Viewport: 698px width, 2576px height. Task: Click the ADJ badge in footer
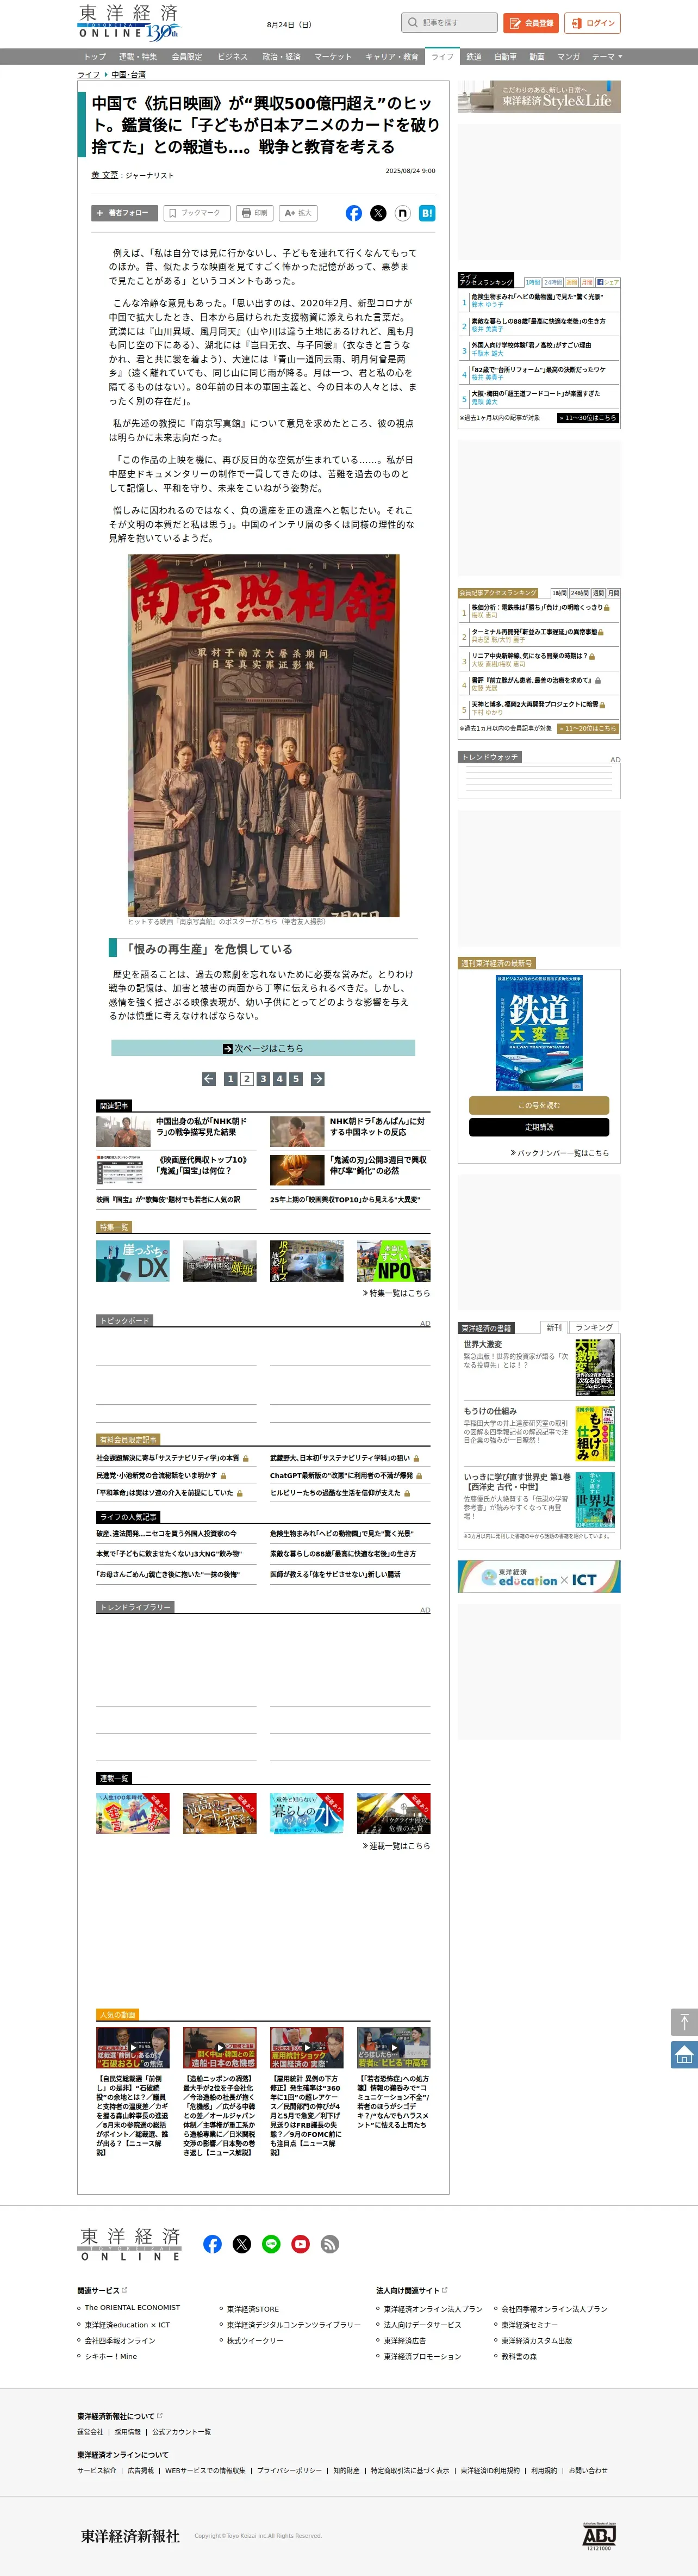coord(599,2536)
